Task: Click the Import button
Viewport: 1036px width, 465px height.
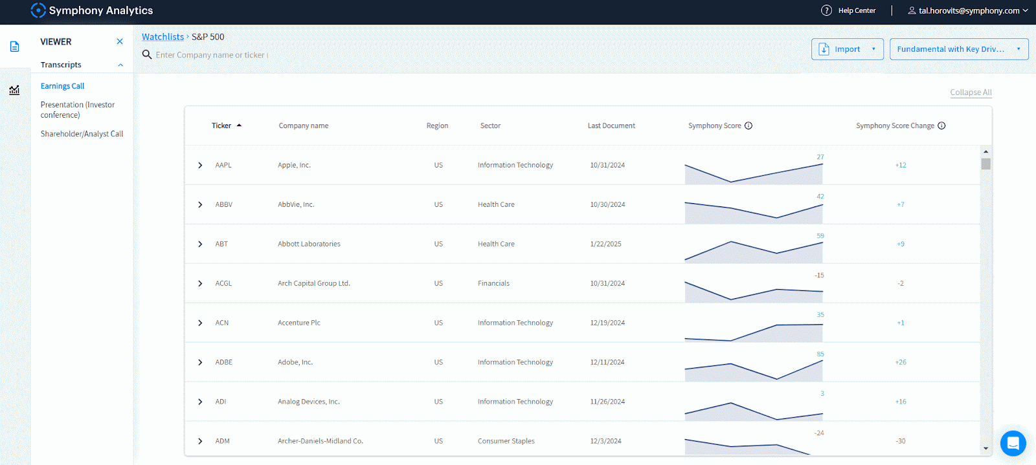Action: tap(848, 49)
